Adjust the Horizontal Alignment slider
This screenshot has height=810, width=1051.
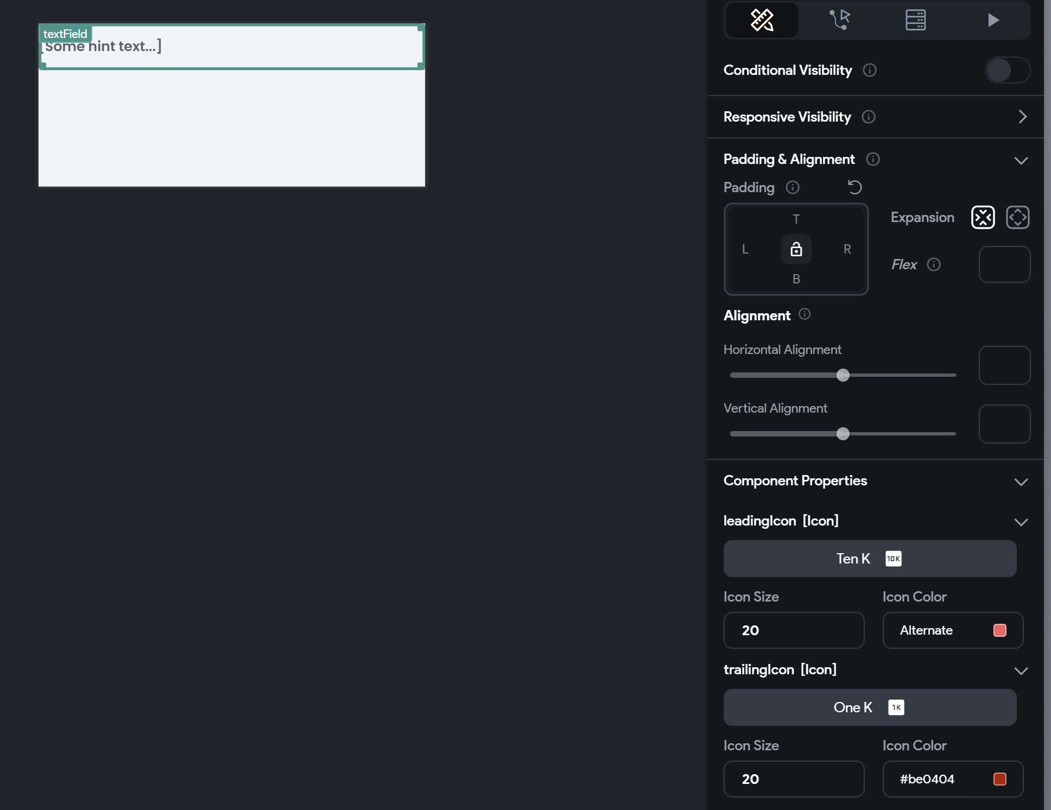843,375
